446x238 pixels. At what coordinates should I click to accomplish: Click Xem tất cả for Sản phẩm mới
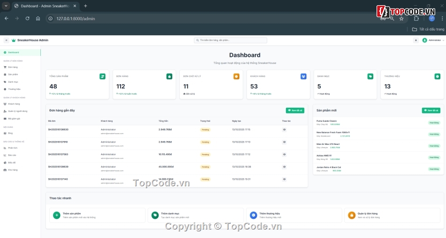pyautogui.click(x=431, y=111)
